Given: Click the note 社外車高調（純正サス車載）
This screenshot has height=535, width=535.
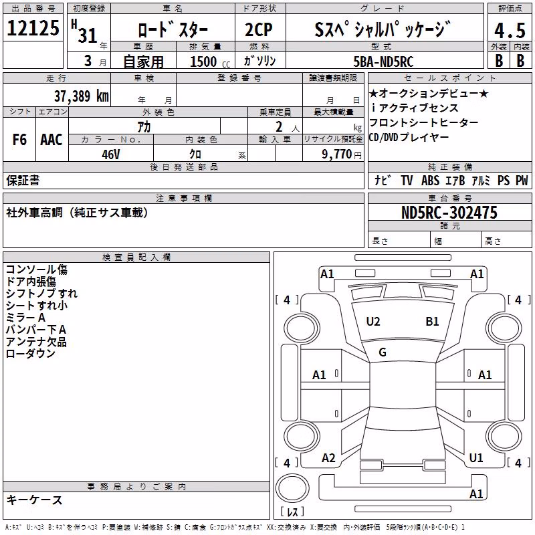Looking at the screenshot, I should click(77, 213).
